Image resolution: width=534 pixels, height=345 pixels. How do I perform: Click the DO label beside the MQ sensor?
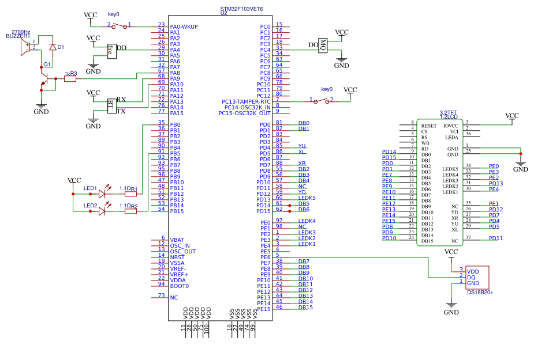(313, 45)
